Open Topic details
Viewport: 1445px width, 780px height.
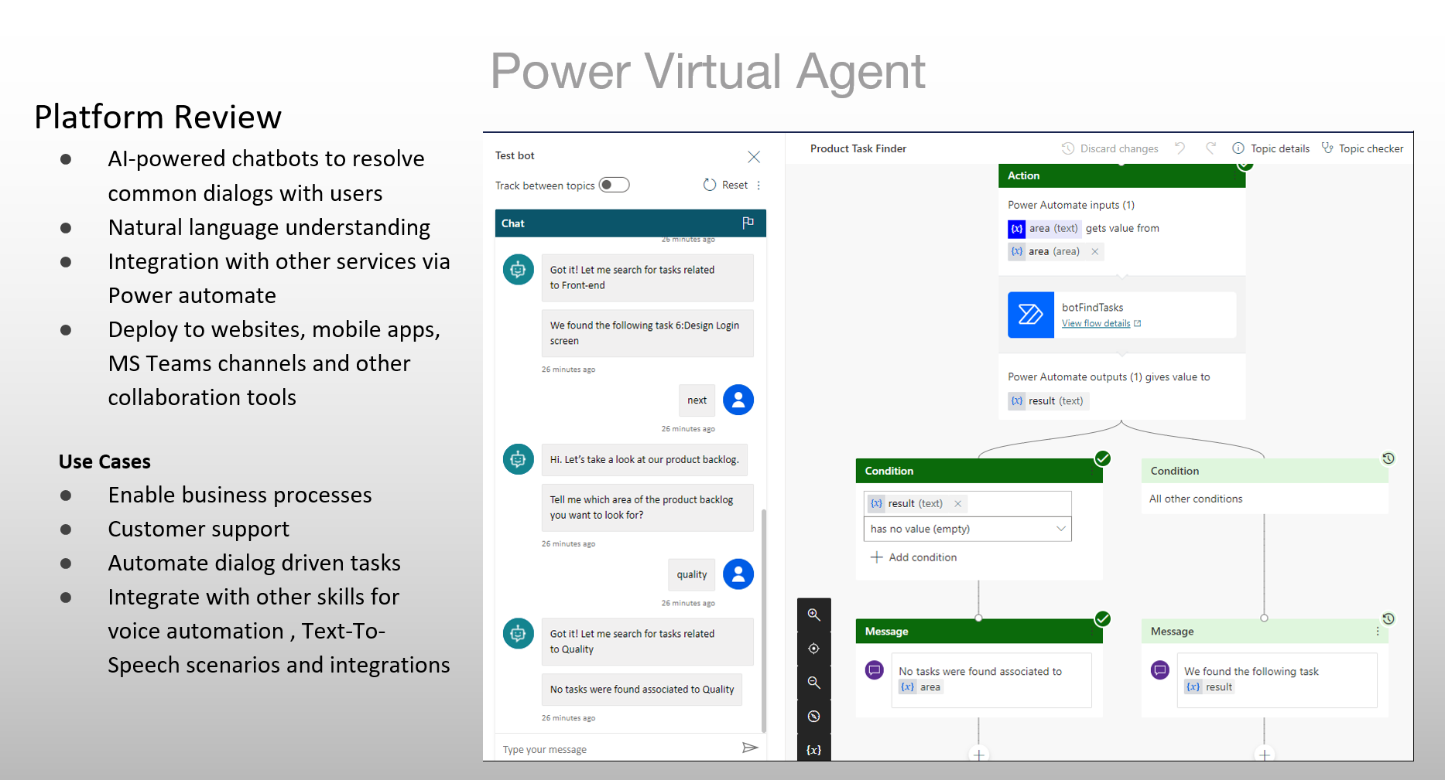pos(1271,148)
